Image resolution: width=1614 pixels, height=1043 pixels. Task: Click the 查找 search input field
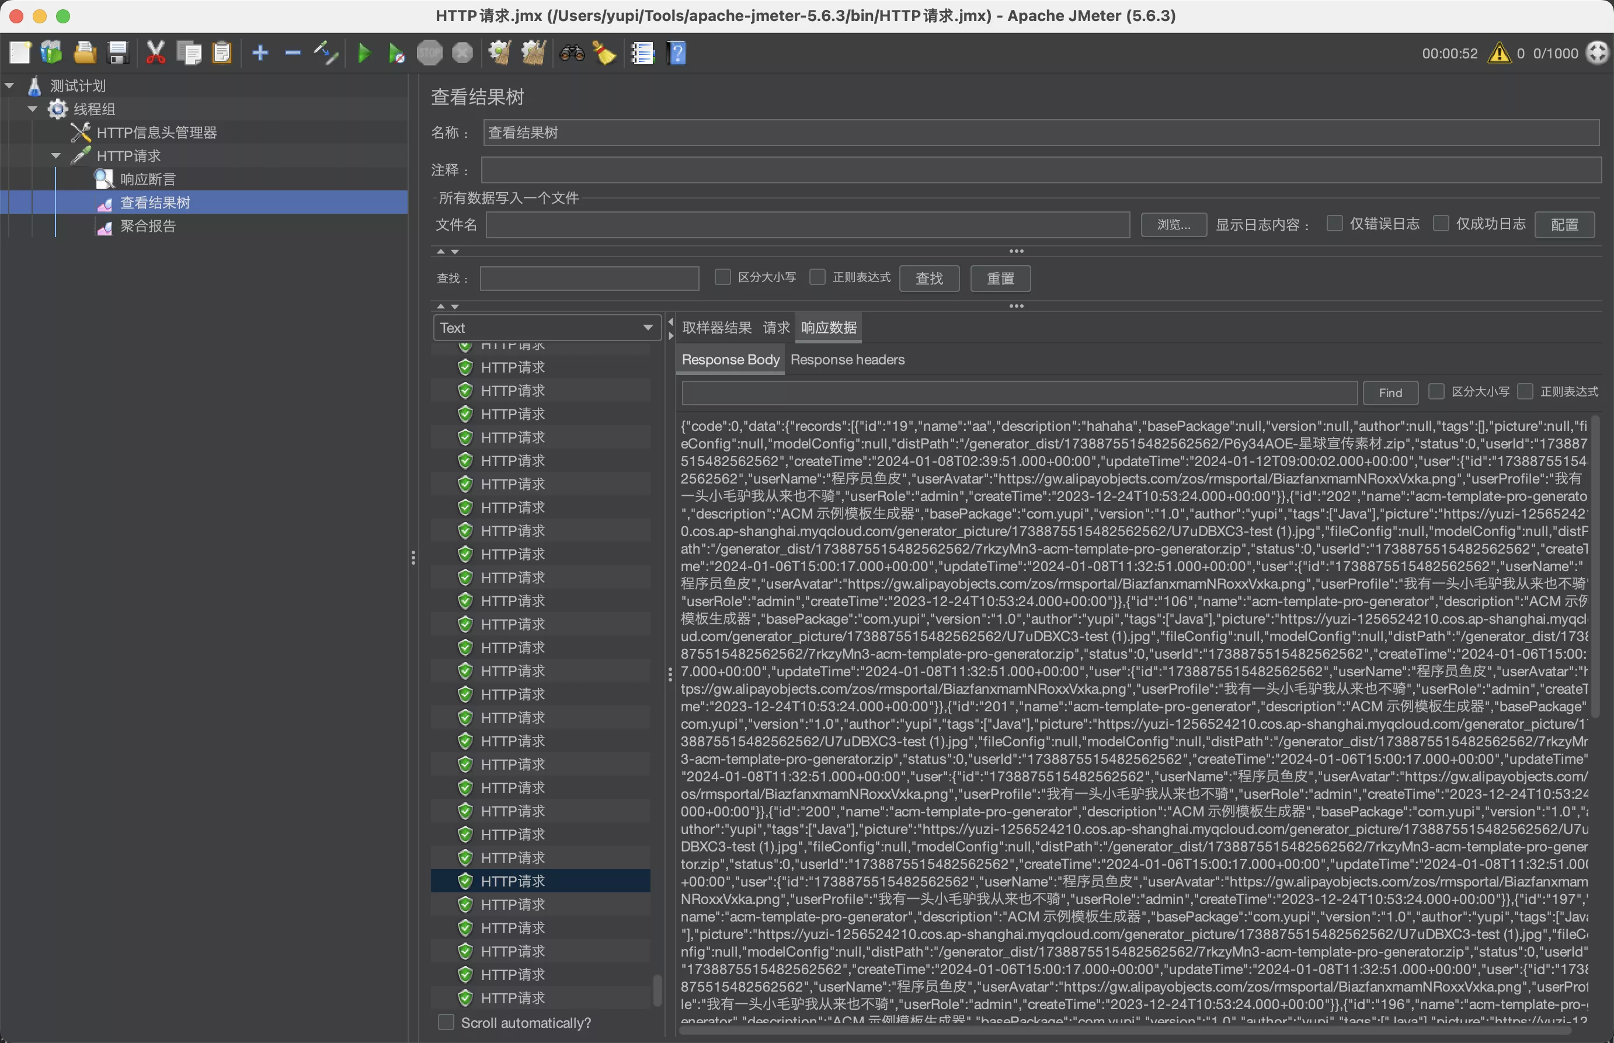589,279
